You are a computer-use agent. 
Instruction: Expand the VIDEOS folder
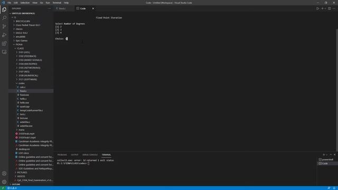[21, 176]
